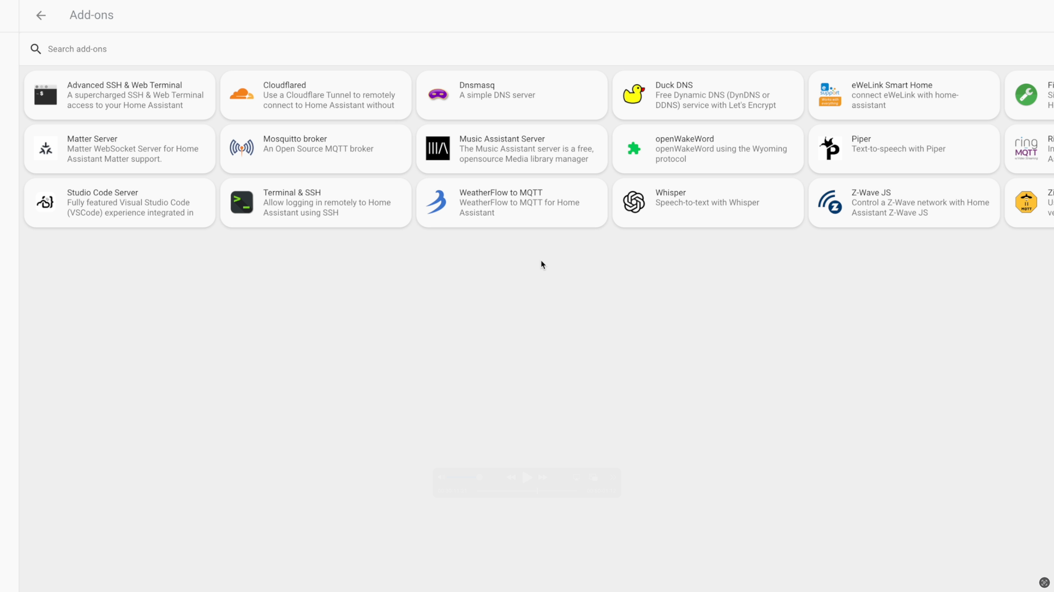
Task: Select the Music Assistant Server title
Action: pos(502,139)
